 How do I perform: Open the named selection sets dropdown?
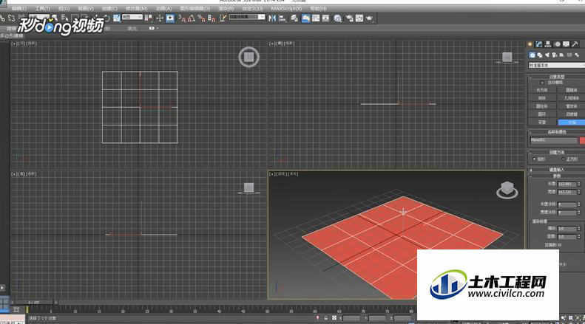(246, 17)
